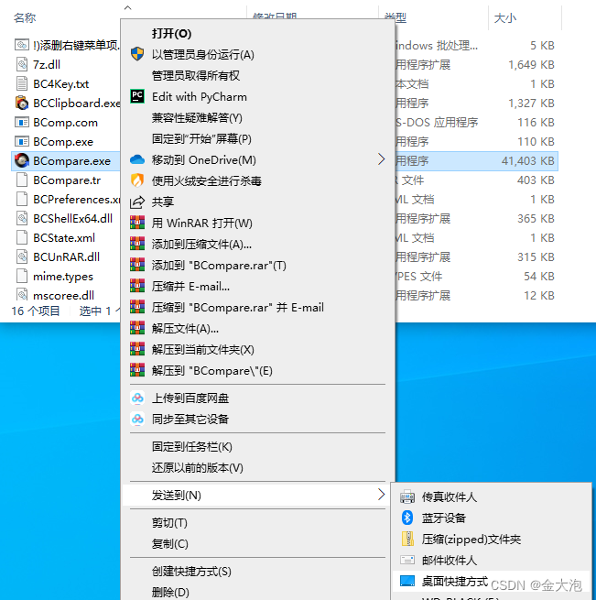
Task: Click the desktop shortcut monitor icon
Action: pos(407,581)
